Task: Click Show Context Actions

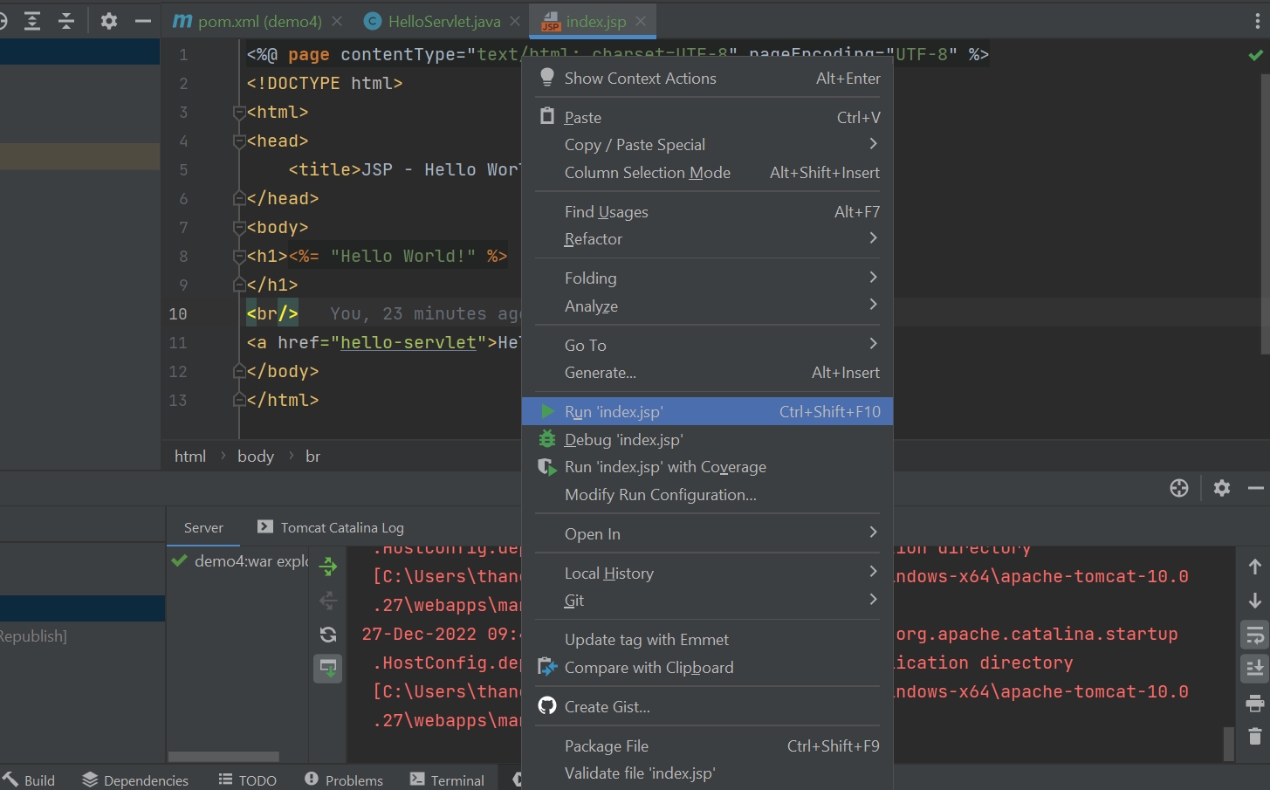Action: point(707,78)
